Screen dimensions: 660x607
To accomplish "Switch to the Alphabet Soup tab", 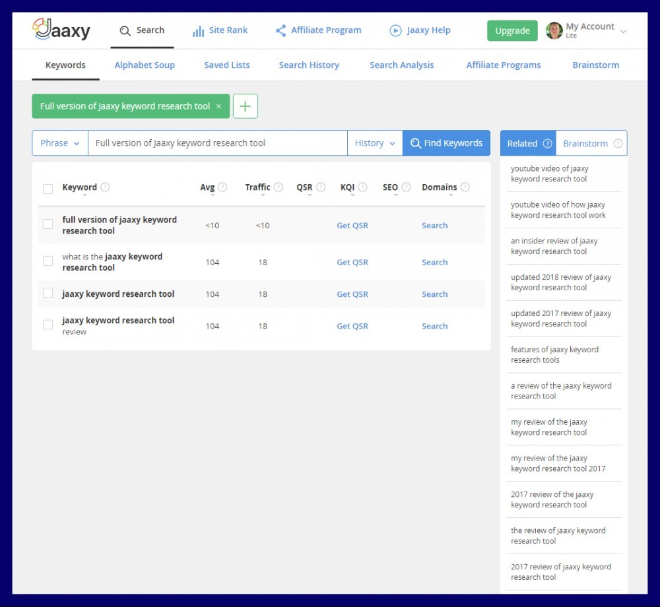I will point(145,65).
